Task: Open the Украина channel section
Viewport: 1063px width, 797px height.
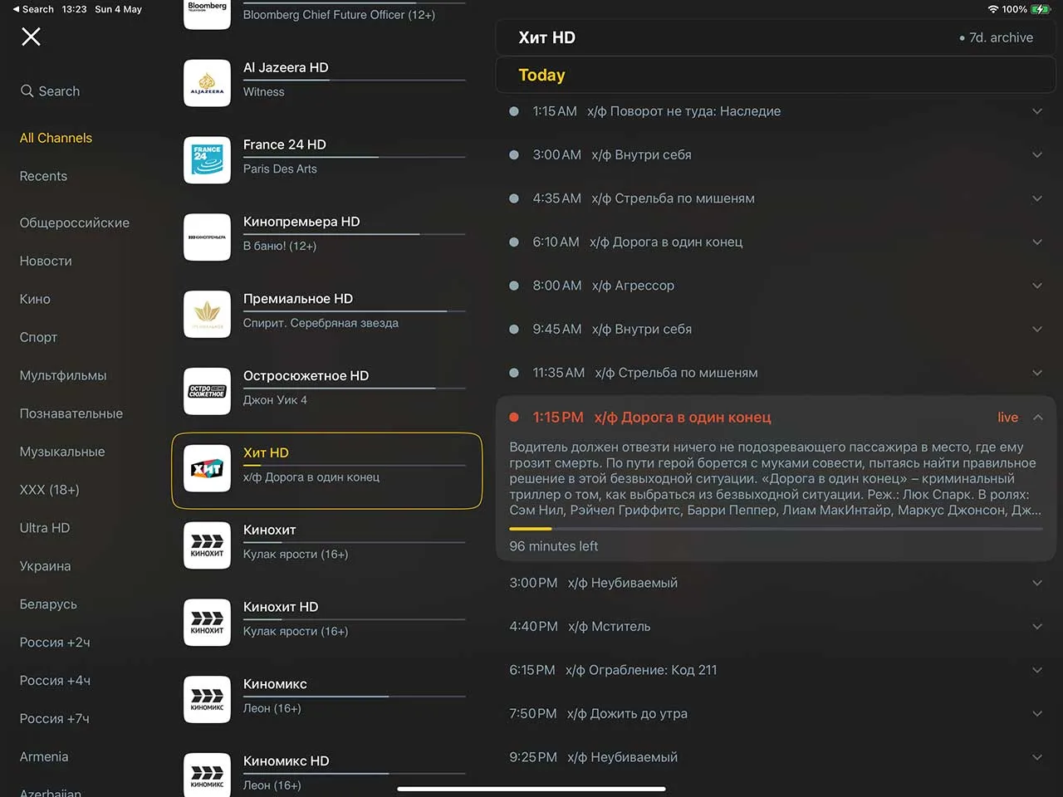Action: click(45, 566)
